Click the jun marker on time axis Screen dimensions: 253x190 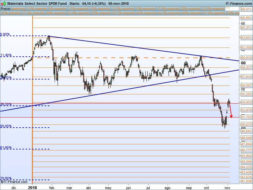[128, 188]
